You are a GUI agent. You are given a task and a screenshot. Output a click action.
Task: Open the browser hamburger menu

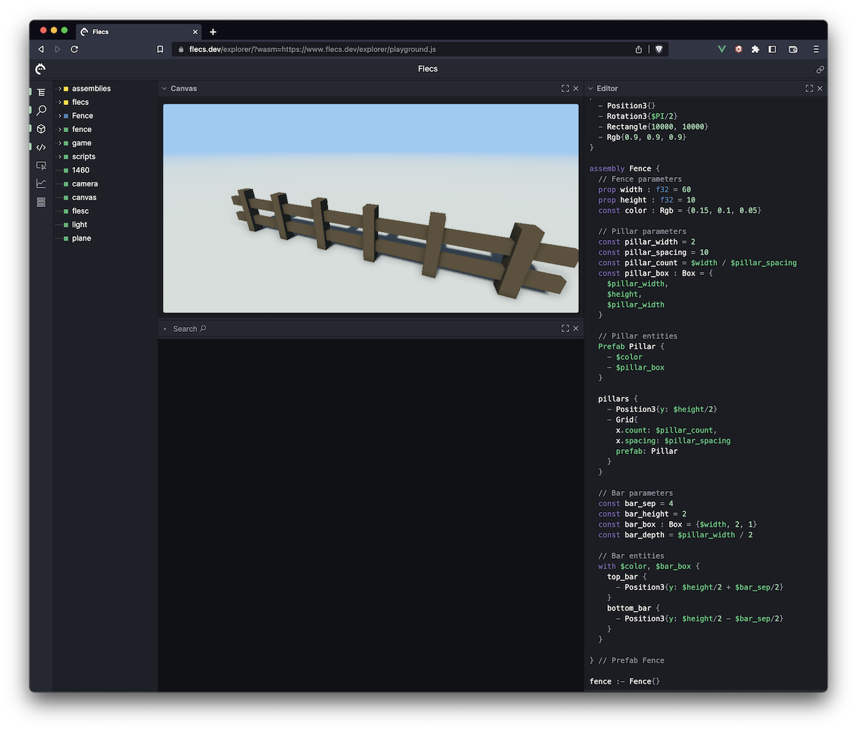816,49
